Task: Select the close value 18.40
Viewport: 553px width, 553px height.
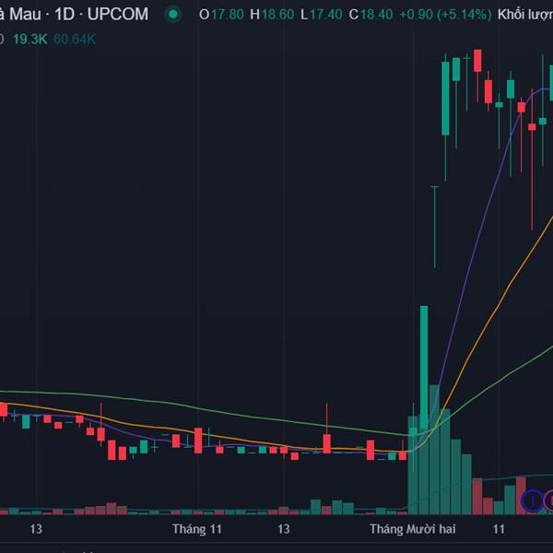Action: click(376, 15)
